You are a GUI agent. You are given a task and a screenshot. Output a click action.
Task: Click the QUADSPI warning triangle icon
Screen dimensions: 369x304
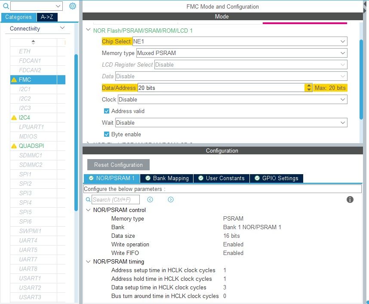(x=14, y=146)
